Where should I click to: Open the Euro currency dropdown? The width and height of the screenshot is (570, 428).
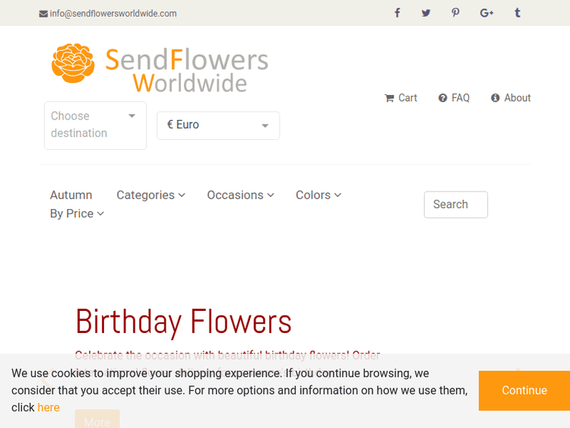tap(218, 125)
